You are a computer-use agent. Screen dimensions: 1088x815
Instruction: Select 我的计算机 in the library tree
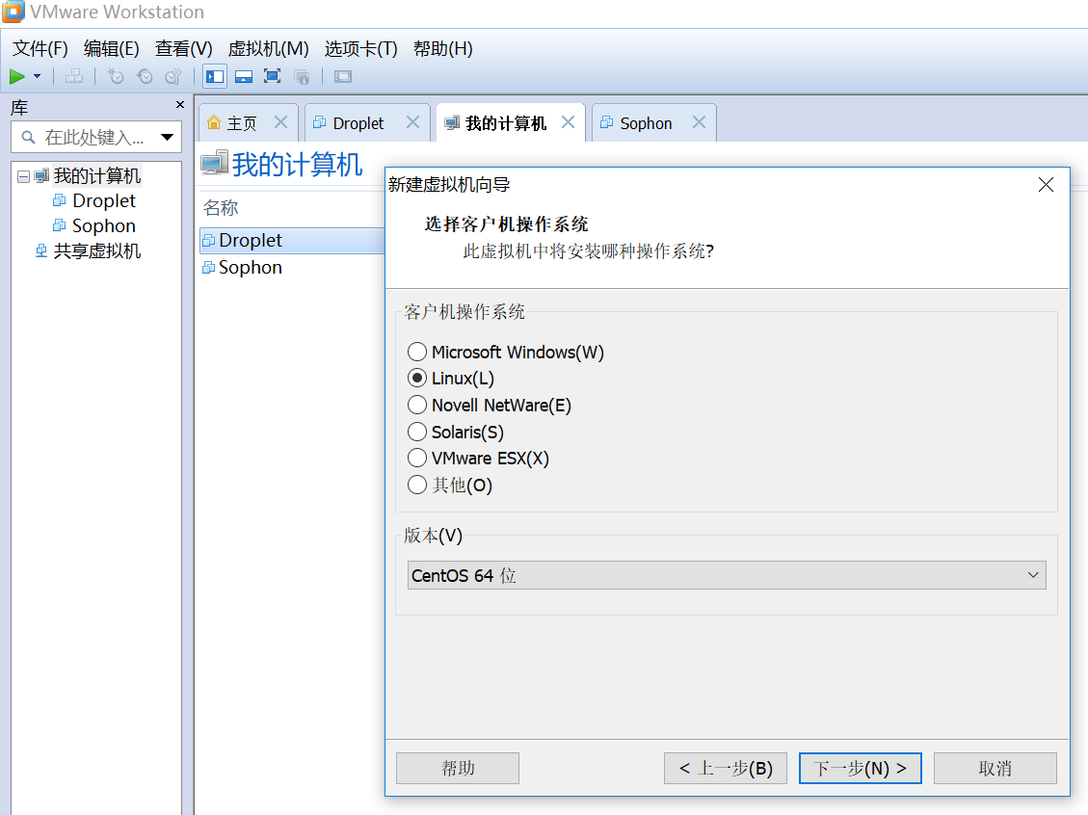pyautogui.click(x=97, y=176)
